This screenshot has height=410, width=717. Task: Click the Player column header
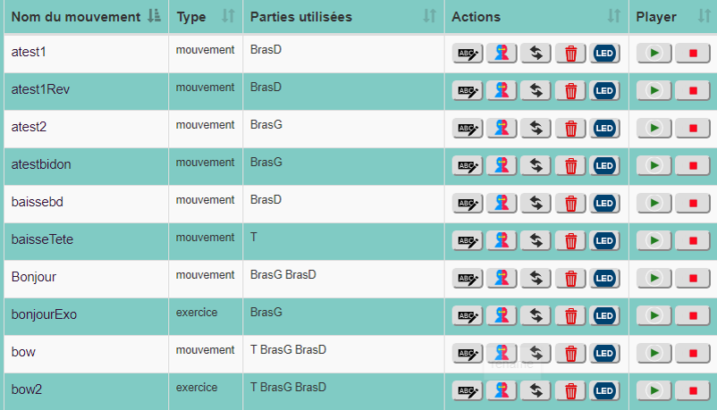657,17
